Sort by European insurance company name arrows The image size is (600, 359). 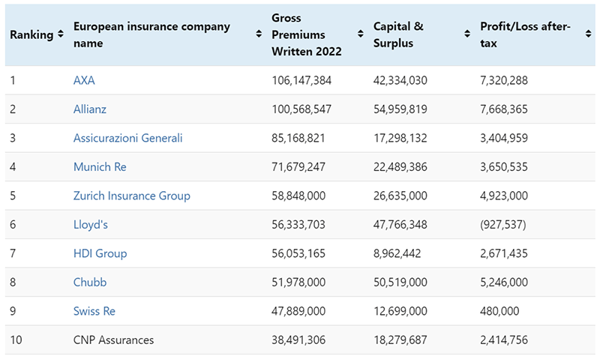[259, 34]
